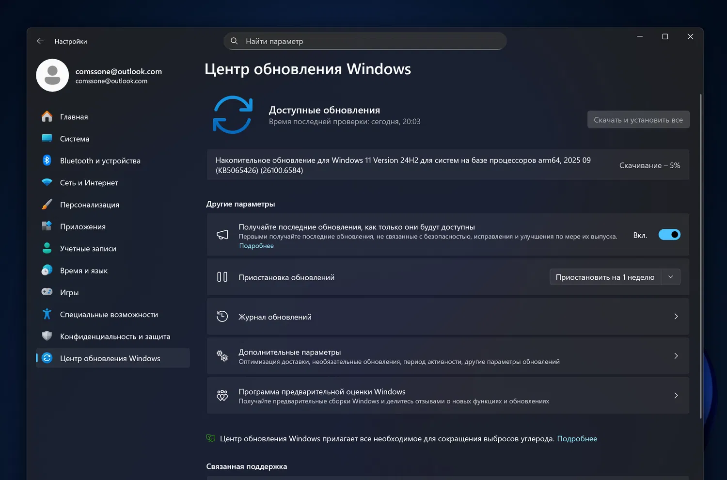Viewport: 727px width, 480px height.
Task: Open Конфиденциальность и защита settings
Action: (113, 336)
